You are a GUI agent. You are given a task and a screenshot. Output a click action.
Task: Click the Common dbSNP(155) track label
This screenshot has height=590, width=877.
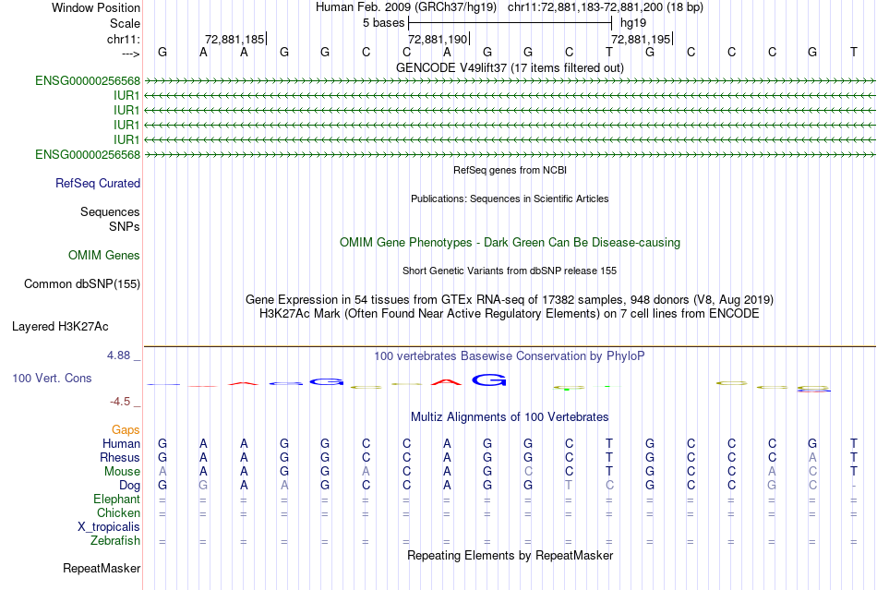(82, 284)
